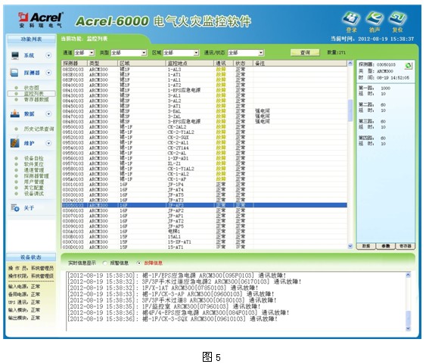The image size is (429, 364).
Task: Open 历史记录查询 in the sidebar
Action: pyautogui.click(x=39, y=129)
